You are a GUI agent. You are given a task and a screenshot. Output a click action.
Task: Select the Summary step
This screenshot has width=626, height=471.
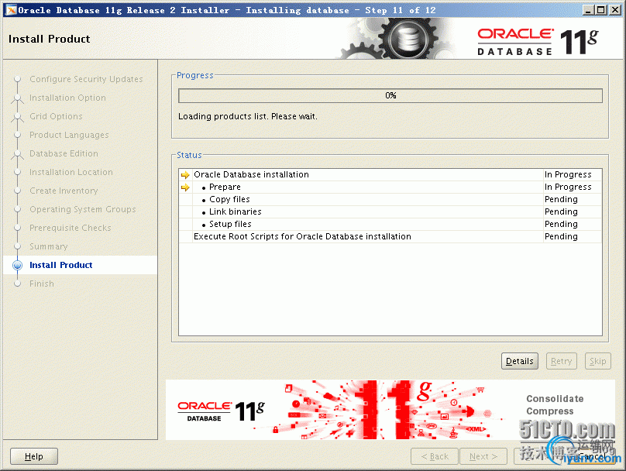click(48, 246)
